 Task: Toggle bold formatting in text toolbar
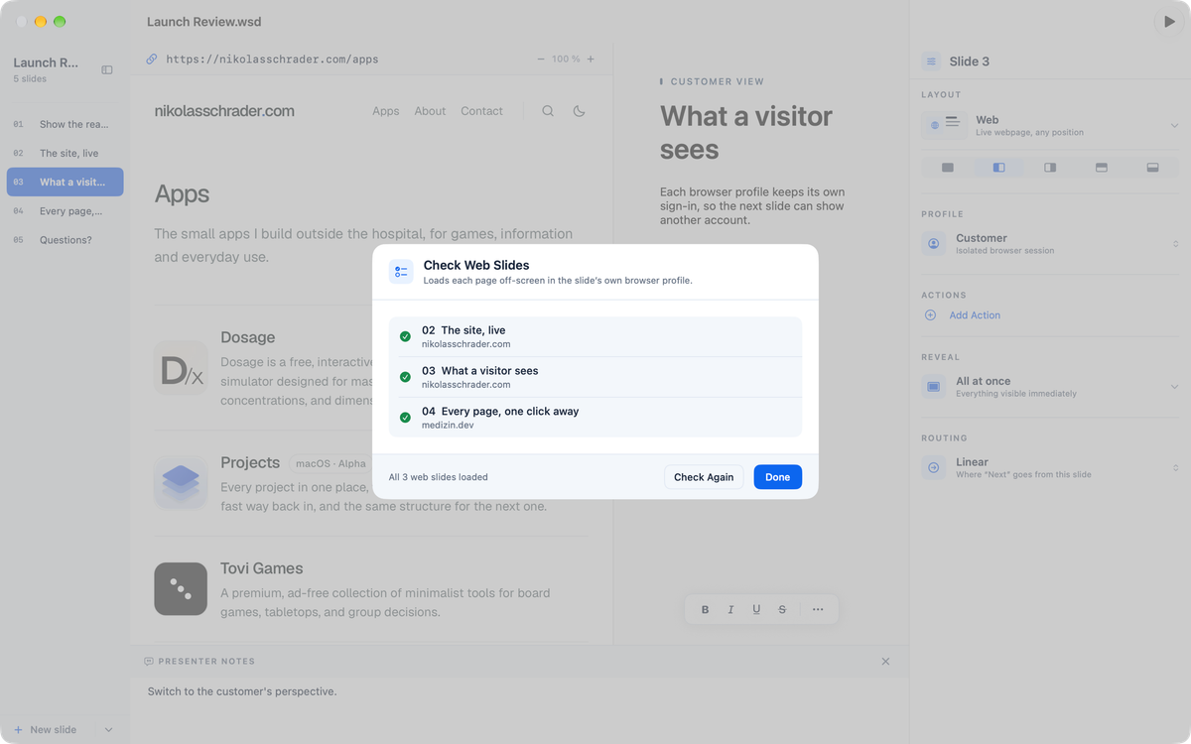pyautogui.click(x=706, y=610)
